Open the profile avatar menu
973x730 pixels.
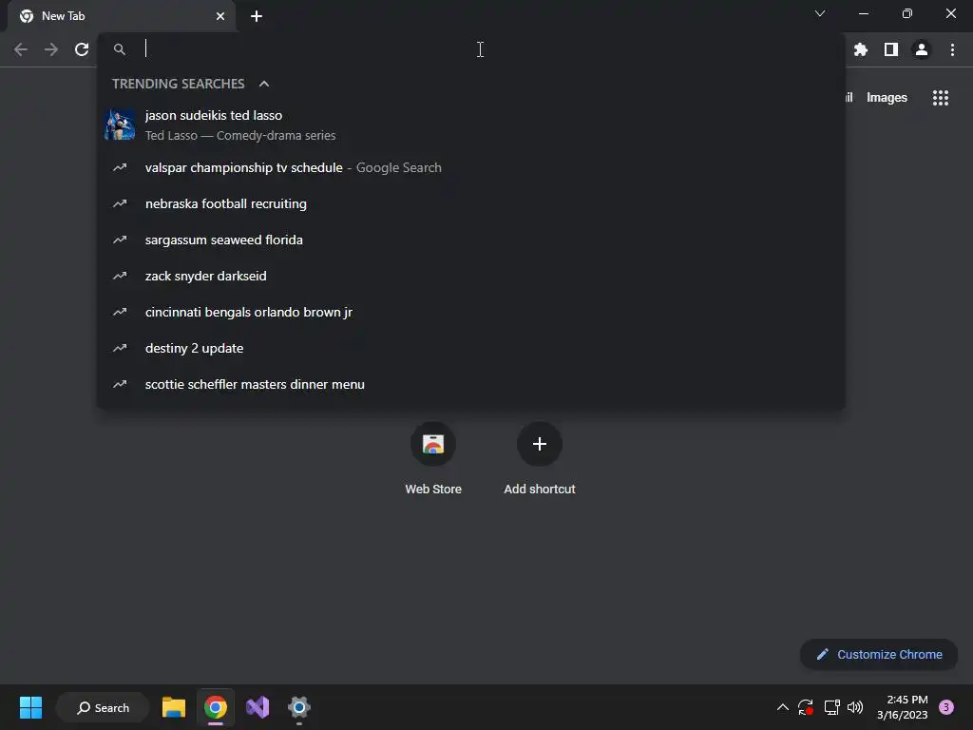921,49
